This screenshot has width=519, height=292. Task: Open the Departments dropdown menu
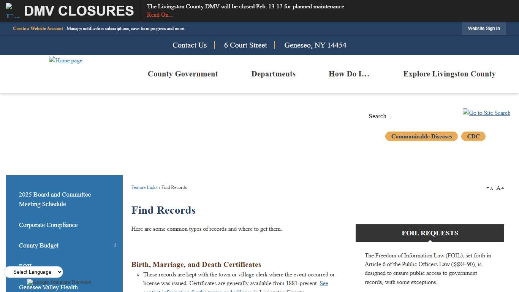(x=273, y=74)
